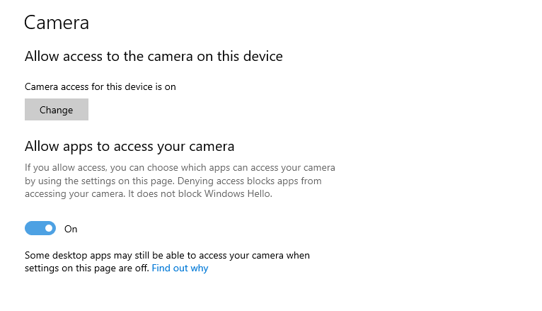Select the Allow access to the camera heading
Viewport: 542px width, 311px height.
point(154,56)
